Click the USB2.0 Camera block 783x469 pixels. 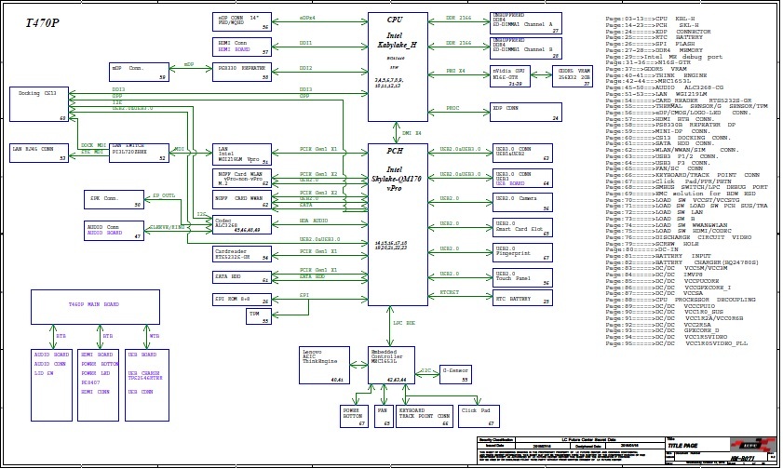pos(521,203)
